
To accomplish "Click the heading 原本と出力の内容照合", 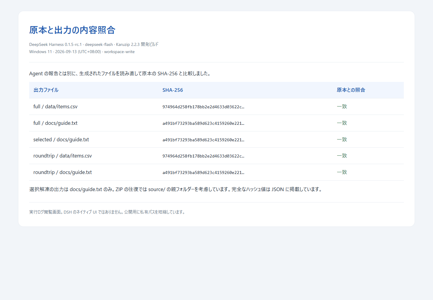I will tap(72, 30).
